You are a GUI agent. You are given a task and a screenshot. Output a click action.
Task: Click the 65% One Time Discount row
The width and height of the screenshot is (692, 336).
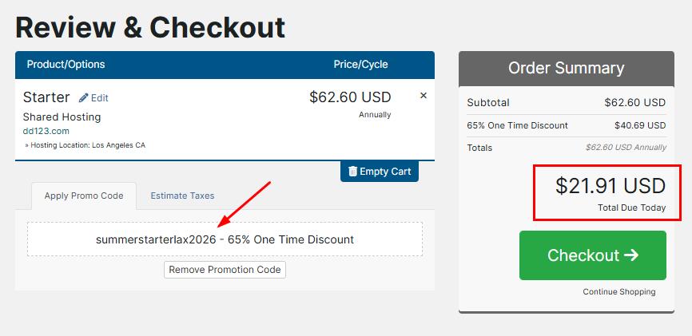[567, 125]
